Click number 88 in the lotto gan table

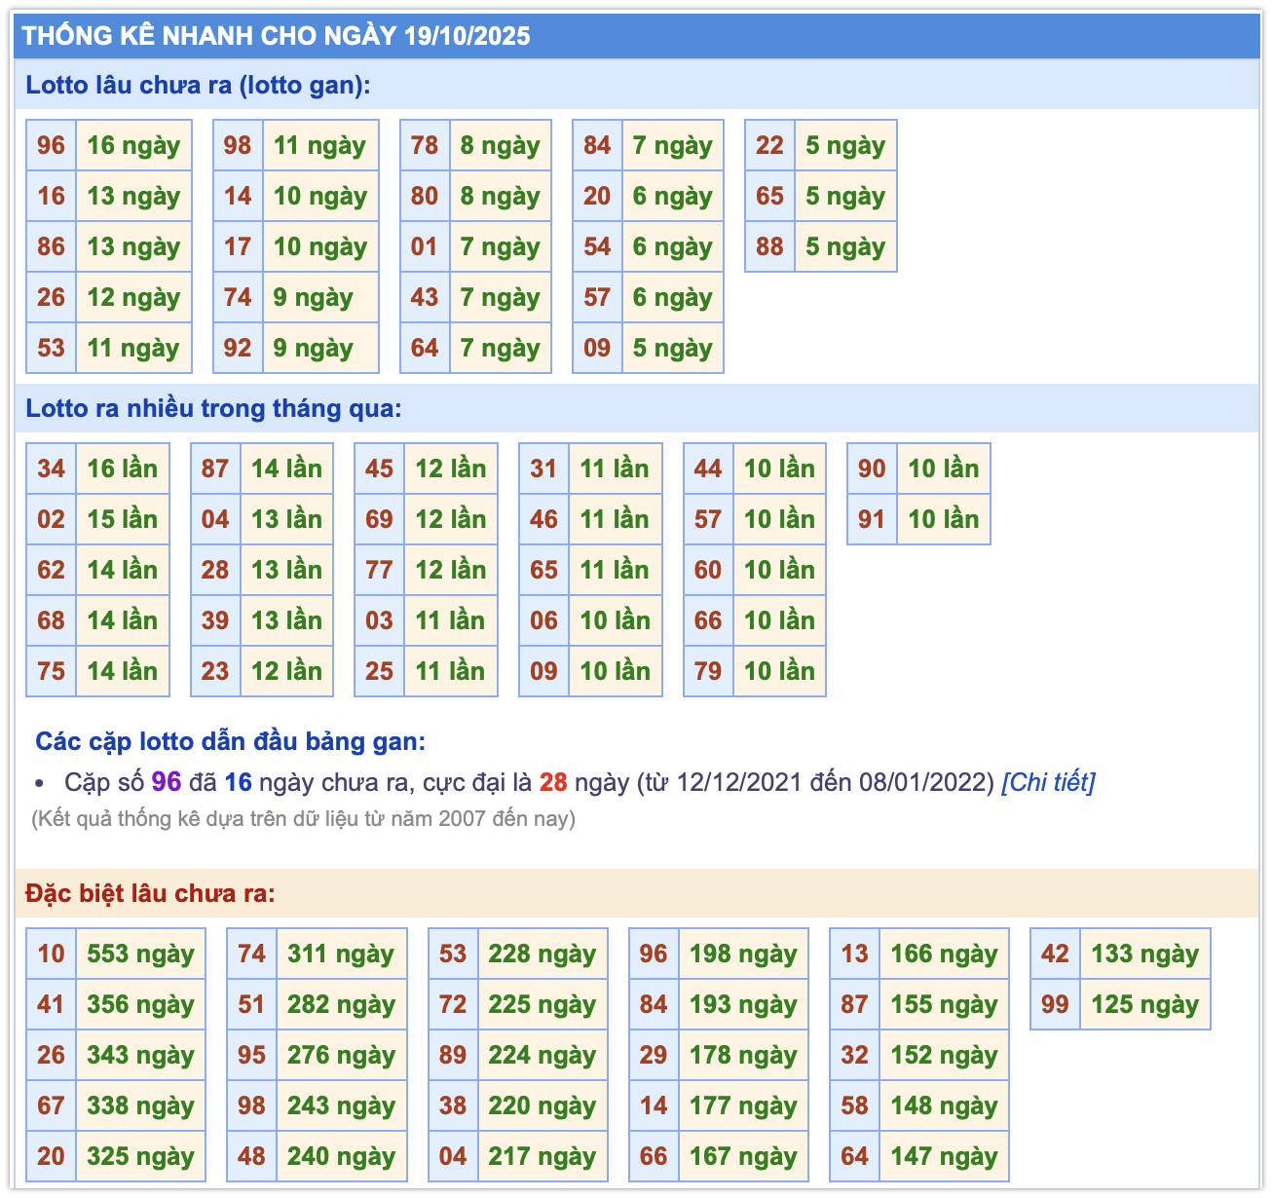click(x=769, y=246)
